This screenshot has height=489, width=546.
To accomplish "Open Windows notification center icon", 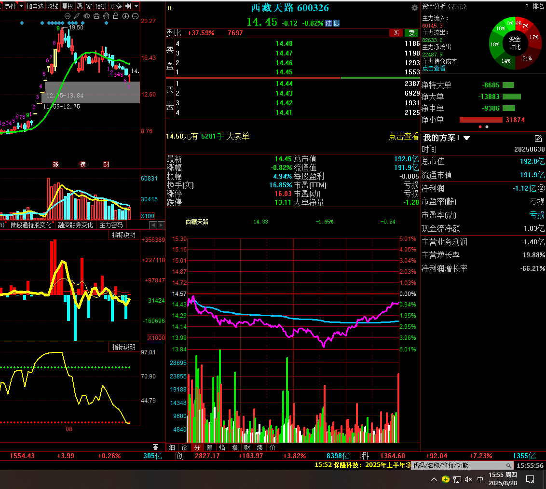I will (530, 480).
